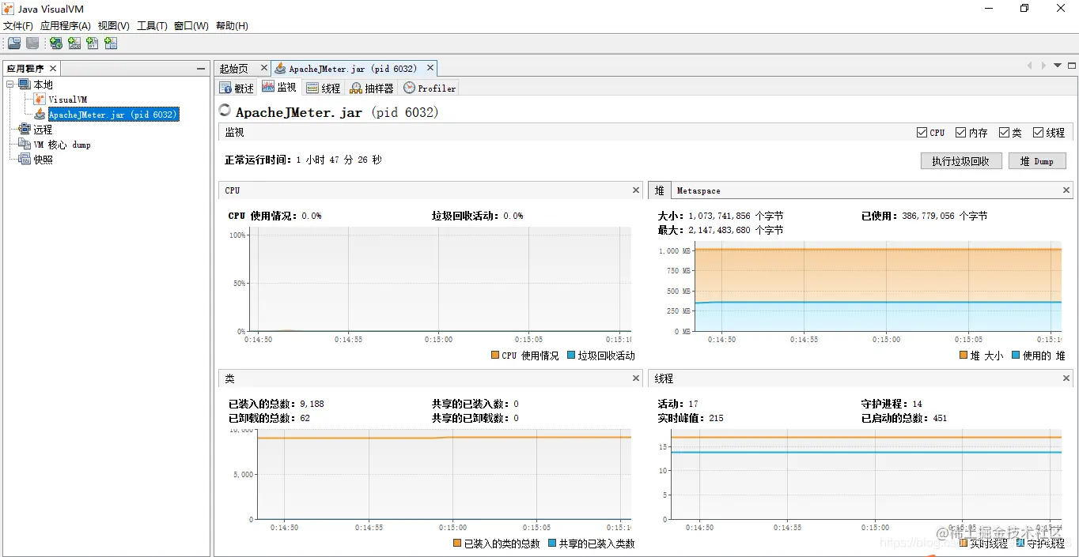This screenshot has height=557, width=1079.
Task: Collapse the 本地 tree node
Action: [x=10, y=85]
